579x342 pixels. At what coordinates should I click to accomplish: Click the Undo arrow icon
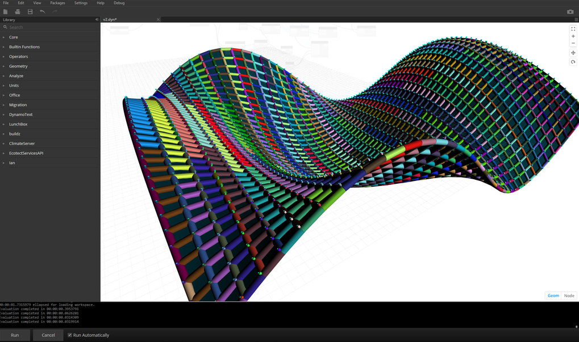pos(43,11)
